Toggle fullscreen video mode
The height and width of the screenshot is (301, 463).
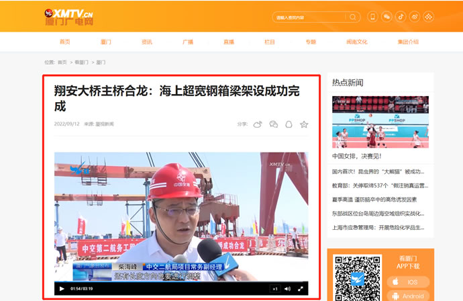point(301,288)
